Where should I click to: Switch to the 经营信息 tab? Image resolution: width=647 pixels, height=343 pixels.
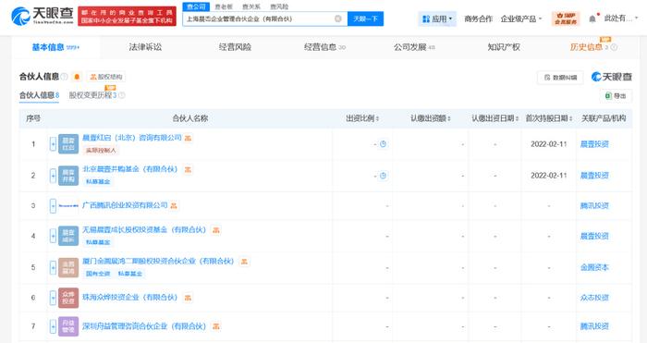coord(324,47)
